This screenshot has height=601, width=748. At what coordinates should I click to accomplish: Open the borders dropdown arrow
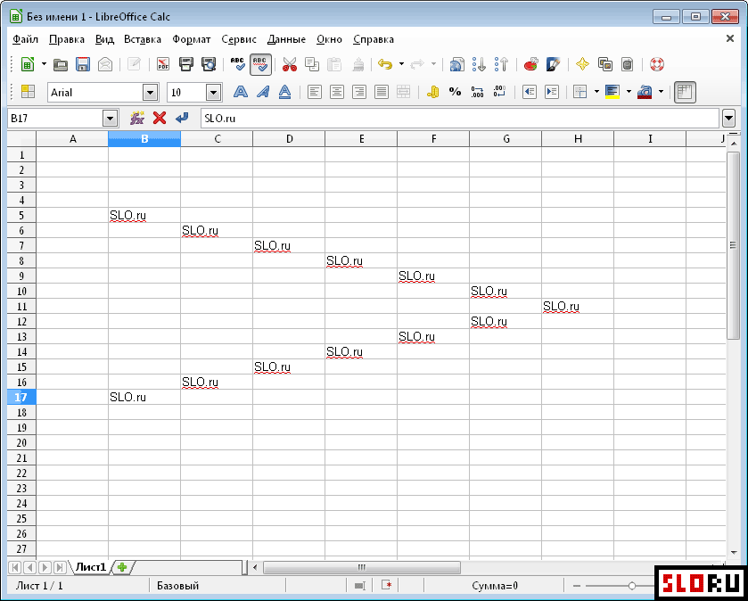click(x=596, y=92)
